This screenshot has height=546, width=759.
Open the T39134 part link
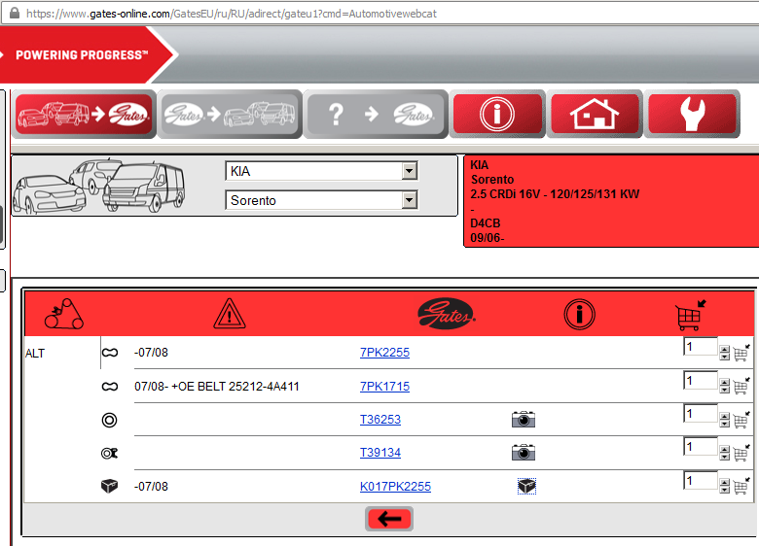(379, 453)
